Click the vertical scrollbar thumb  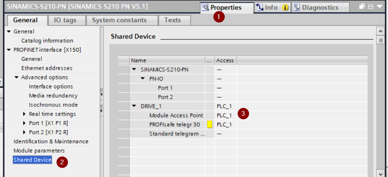click(x=380, y=40)
